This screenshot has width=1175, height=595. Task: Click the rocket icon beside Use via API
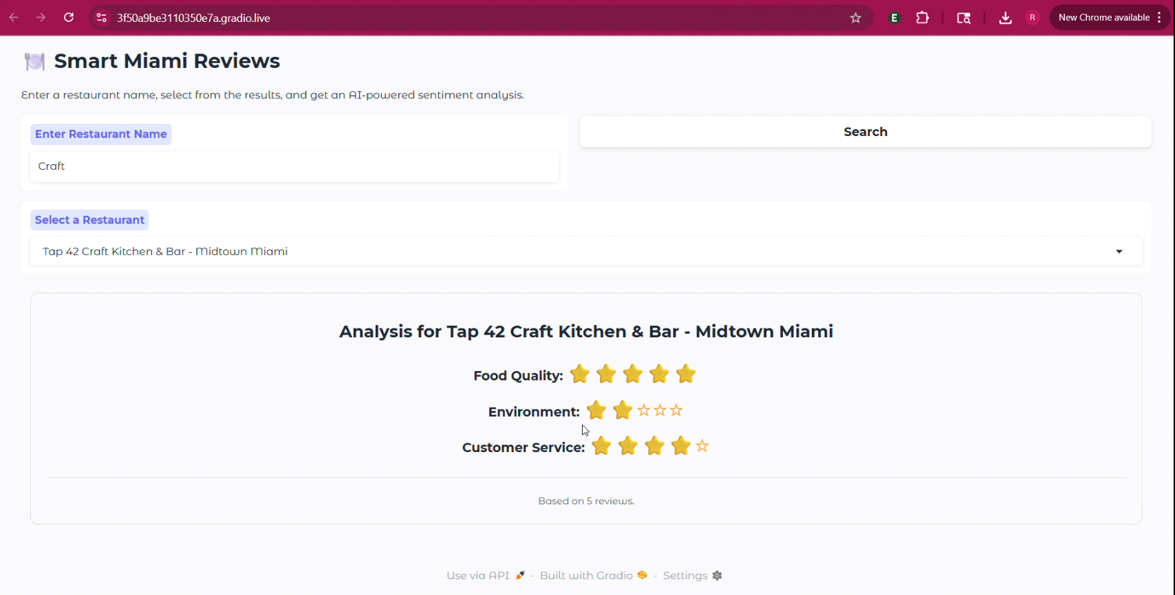pyautogui.click(x=520, y=576)
